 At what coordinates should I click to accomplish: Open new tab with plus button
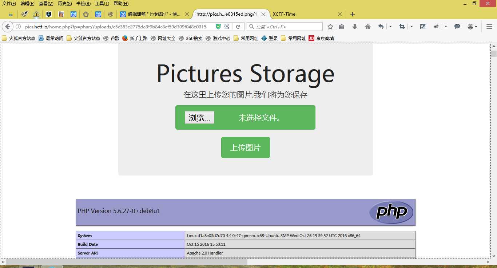tap(352, 14)
